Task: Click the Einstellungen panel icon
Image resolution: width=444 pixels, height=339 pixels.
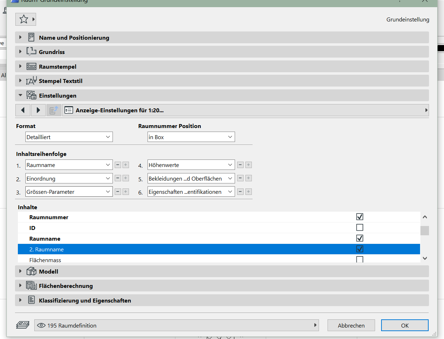Action: coord(31,95)
